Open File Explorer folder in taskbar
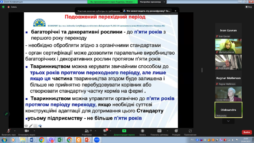Screen dimensions: 254x143 [x=23, y=140]
